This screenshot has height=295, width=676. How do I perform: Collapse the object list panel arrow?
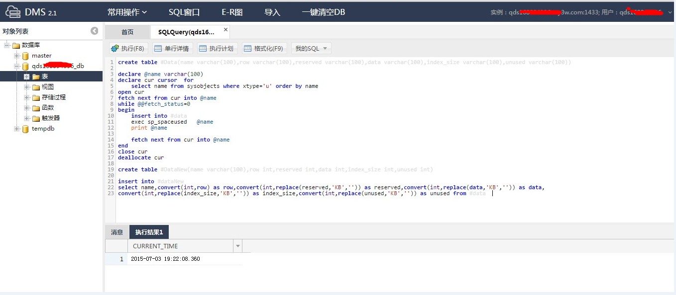tap(95, 31)
